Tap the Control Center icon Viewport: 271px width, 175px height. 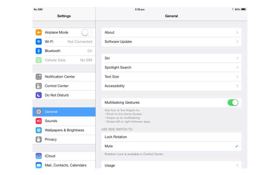[x=38, y=86]
